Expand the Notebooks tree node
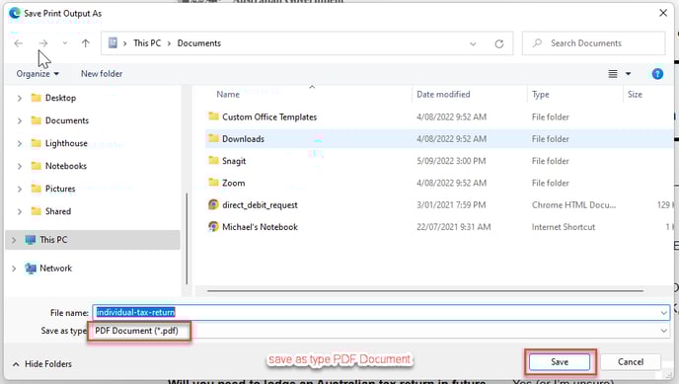 click(x=19, y=166)
